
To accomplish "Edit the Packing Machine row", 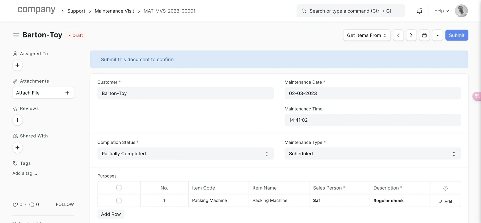I will click(446, 201).
